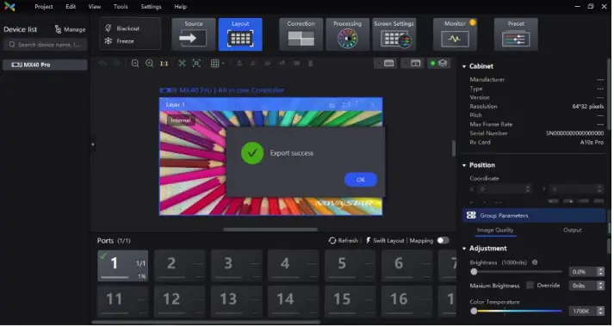This screenshot has height=327, width=614.
Task: Collapse the Adjustment section
Action: [465, 250]
